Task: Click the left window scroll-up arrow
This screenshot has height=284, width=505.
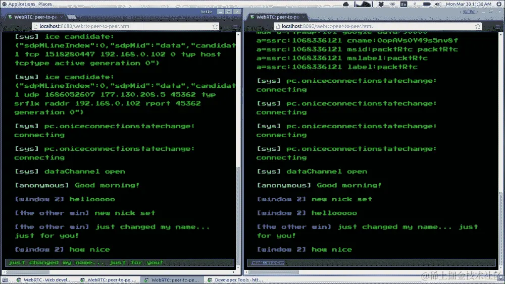Action: click(238, 34)
